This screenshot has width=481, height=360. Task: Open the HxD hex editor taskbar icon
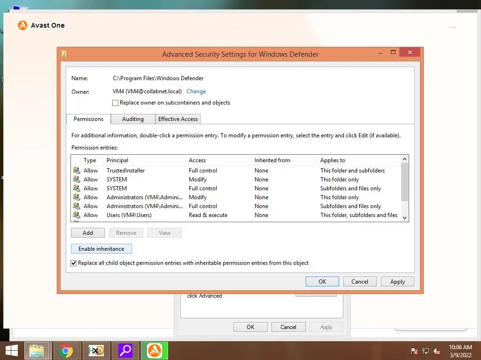tap(96, 351)
